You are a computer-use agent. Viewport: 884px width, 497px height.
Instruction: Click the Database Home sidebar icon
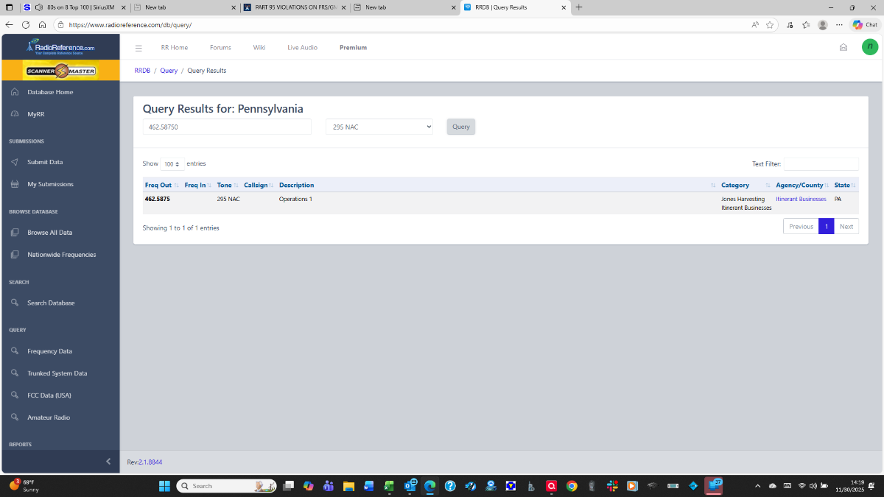pyautogui.click(x=15, y=92)
